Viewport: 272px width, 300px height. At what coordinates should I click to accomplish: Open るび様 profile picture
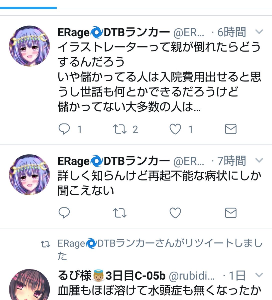coord(29,284)
